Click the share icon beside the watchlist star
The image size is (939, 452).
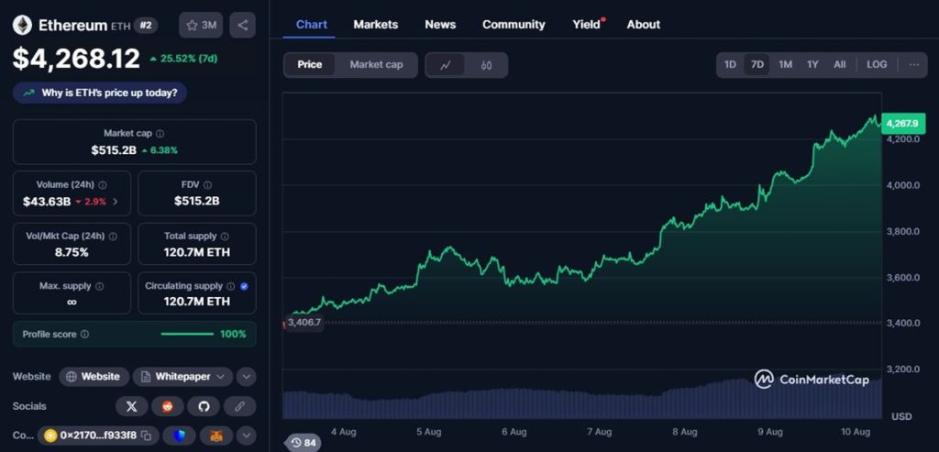click(x=242, y=25)
